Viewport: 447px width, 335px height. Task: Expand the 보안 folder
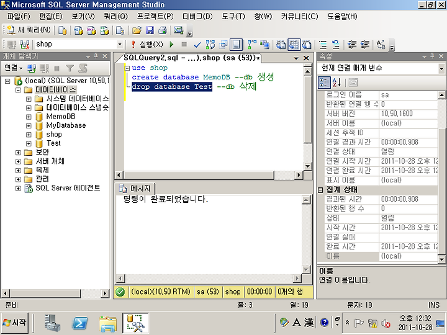tap(18, 153)
